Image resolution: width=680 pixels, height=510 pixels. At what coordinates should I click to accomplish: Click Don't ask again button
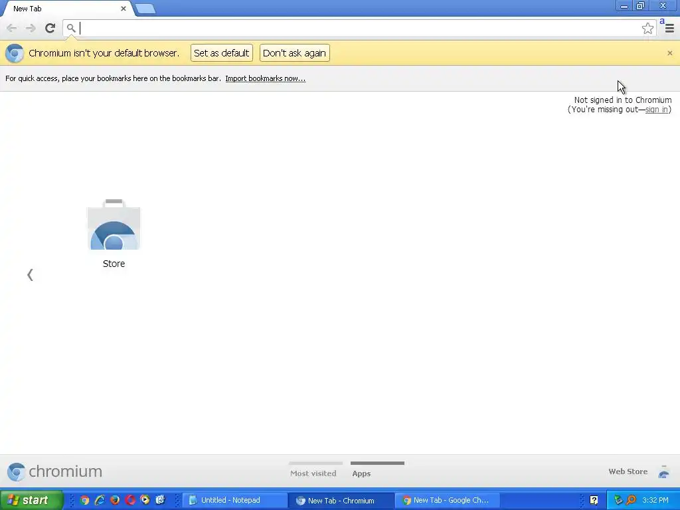point(294,53)
